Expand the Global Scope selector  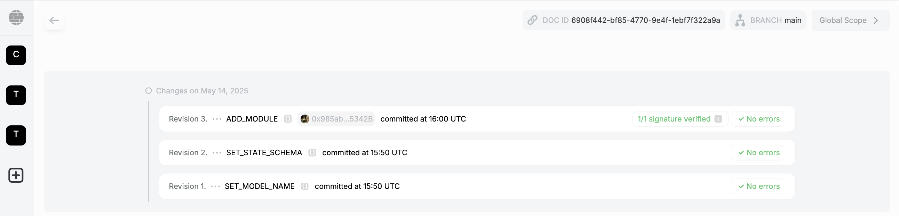click(850, 20)
